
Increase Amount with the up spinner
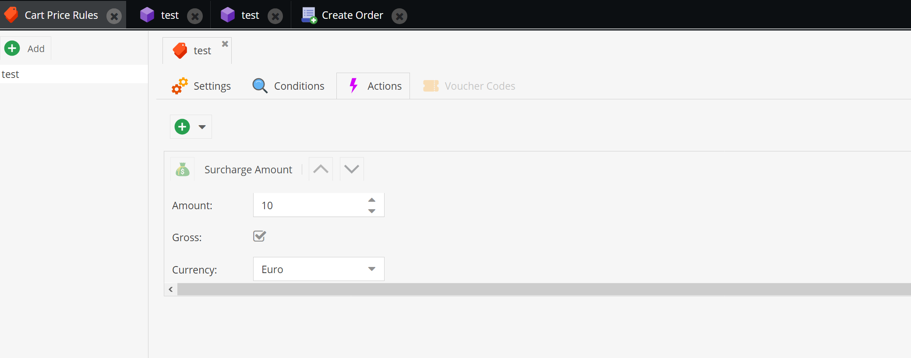(x=372, y=200)
